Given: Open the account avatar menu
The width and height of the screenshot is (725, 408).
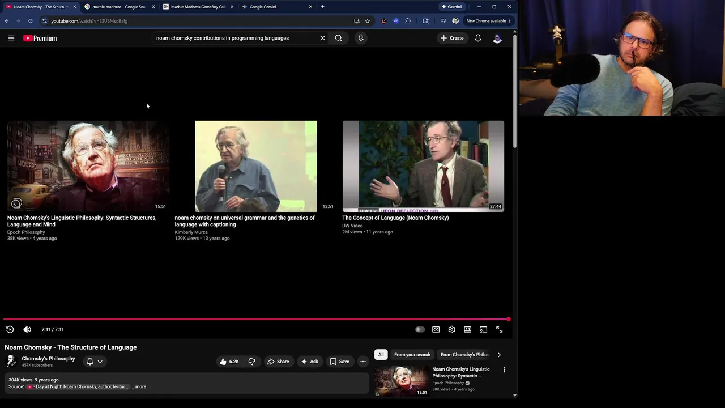Looking at the screenshot, I should [x=497, y=38].
